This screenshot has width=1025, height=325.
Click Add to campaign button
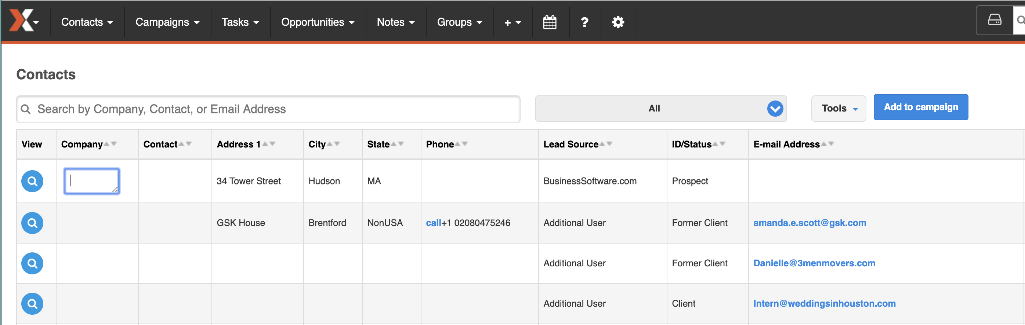point(920,107)
